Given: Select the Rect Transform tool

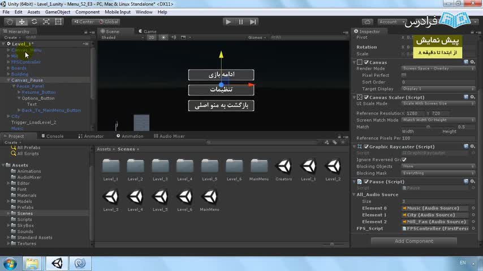Looking at the screenshot, I should (59, 21).
